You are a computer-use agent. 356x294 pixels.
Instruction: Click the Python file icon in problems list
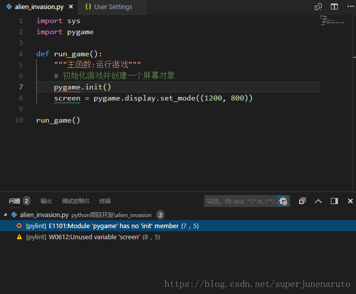(14, 215)
